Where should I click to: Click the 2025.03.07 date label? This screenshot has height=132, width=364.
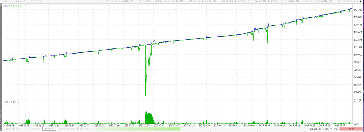pos(174,125)
